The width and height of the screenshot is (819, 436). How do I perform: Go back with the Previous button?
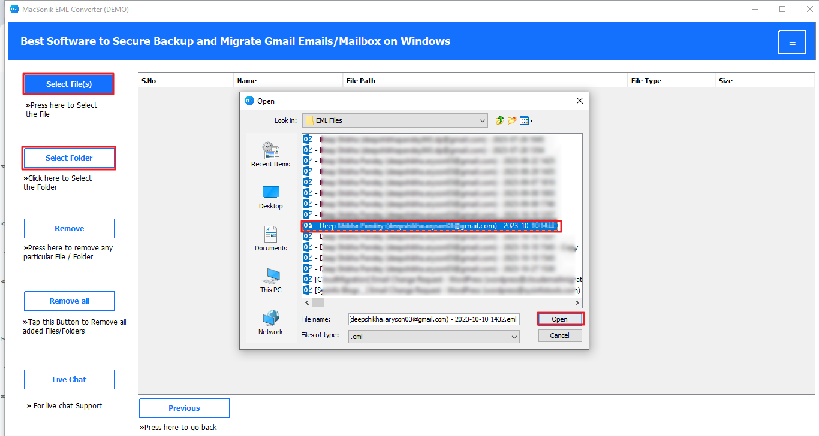(x=184, y=408)
